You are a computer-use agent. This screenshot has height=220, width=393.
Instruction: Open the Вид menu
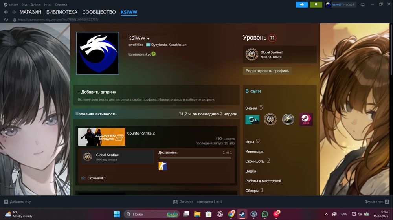pyautogui.click(x=24, y=4)
